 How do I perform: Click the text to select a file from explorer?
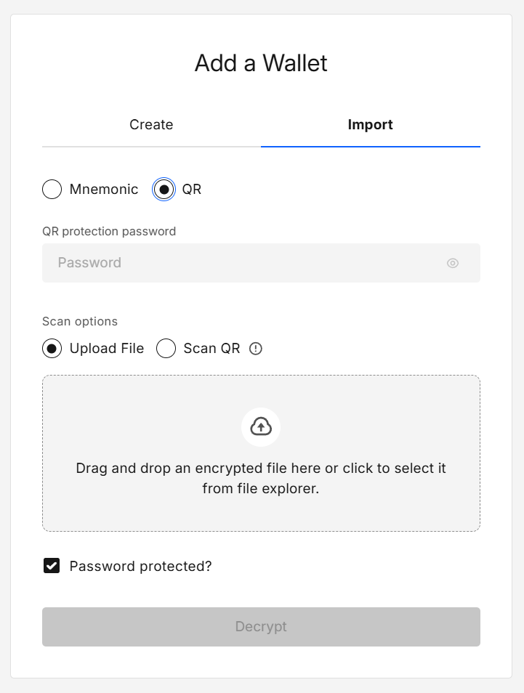click(261, 478)
